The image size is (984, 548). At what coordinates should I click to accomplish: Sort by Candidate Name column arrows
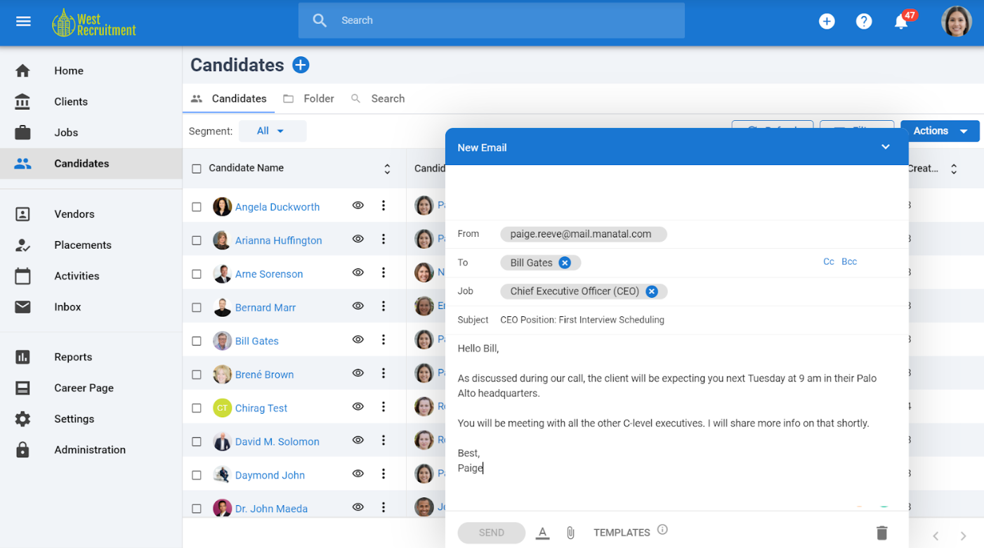click(x=387, y=169)
